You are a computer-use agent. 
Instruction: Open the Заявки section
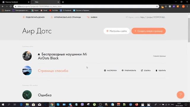pyautogui.click(x=92, y=17)
